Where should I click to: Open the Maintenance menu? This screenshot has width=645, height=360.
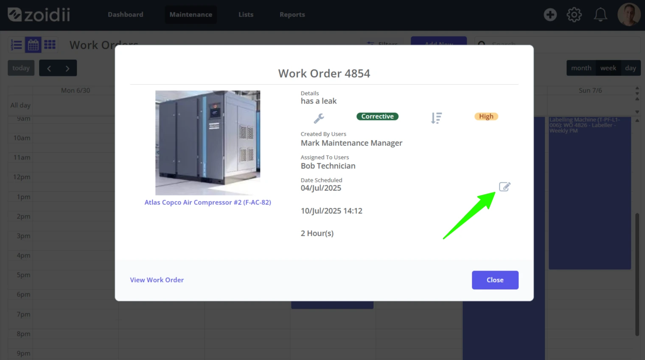(191, 14)
